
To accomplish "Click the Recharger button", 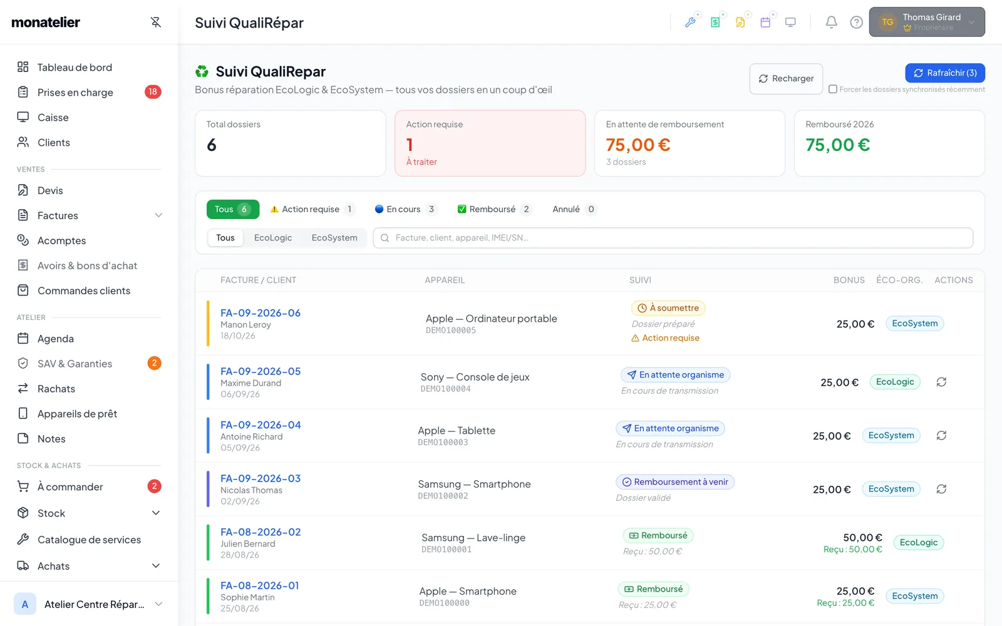I will [786, 79].
